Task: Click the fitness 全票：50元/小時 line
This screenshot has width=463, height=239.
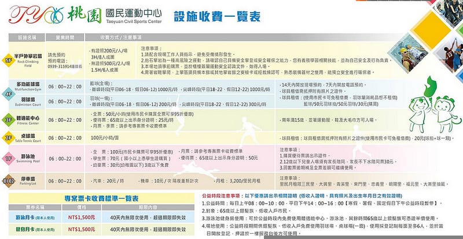Action: (x=141, y=114)
